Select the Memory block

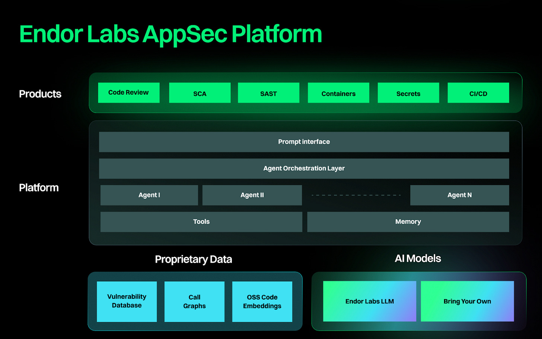click(408, 222)
